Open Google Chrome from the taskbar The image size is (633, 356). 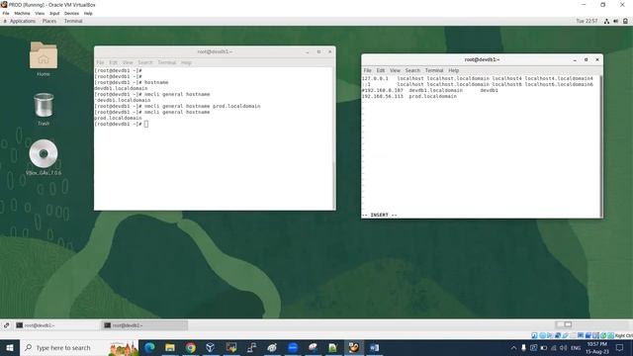(191, 347)
